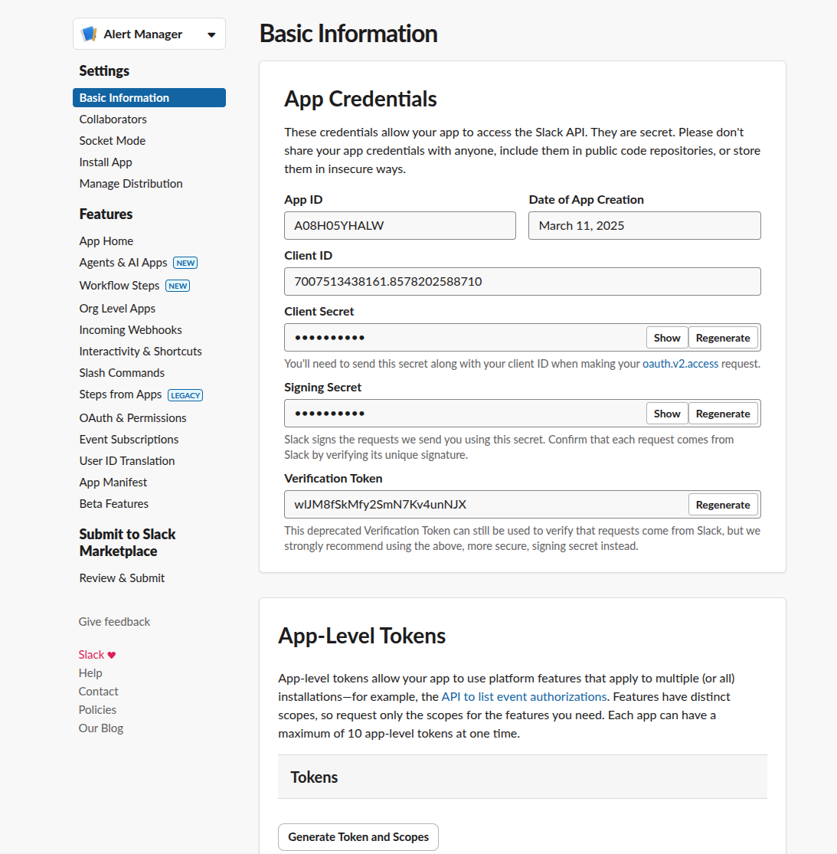
Task: Switch to the Collaborators settings page
Action: tap(113, 119)
